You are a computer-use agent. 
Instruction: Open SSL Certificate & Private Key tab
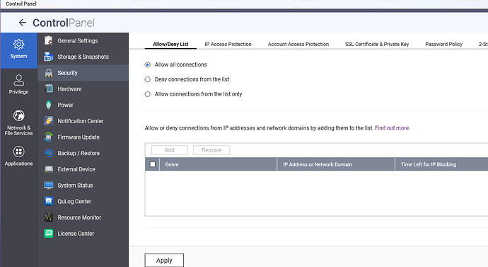click(377, 44)
